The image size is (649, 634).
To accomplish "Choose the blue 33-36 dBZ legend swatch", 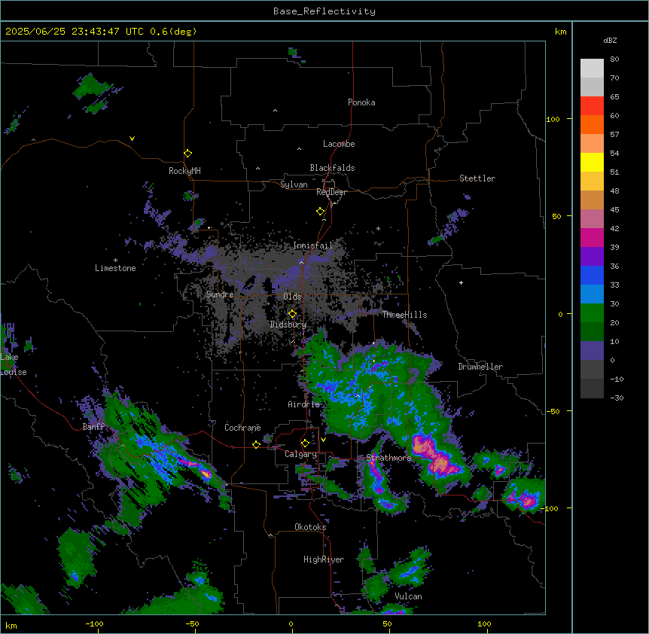I will coord(592,275).
